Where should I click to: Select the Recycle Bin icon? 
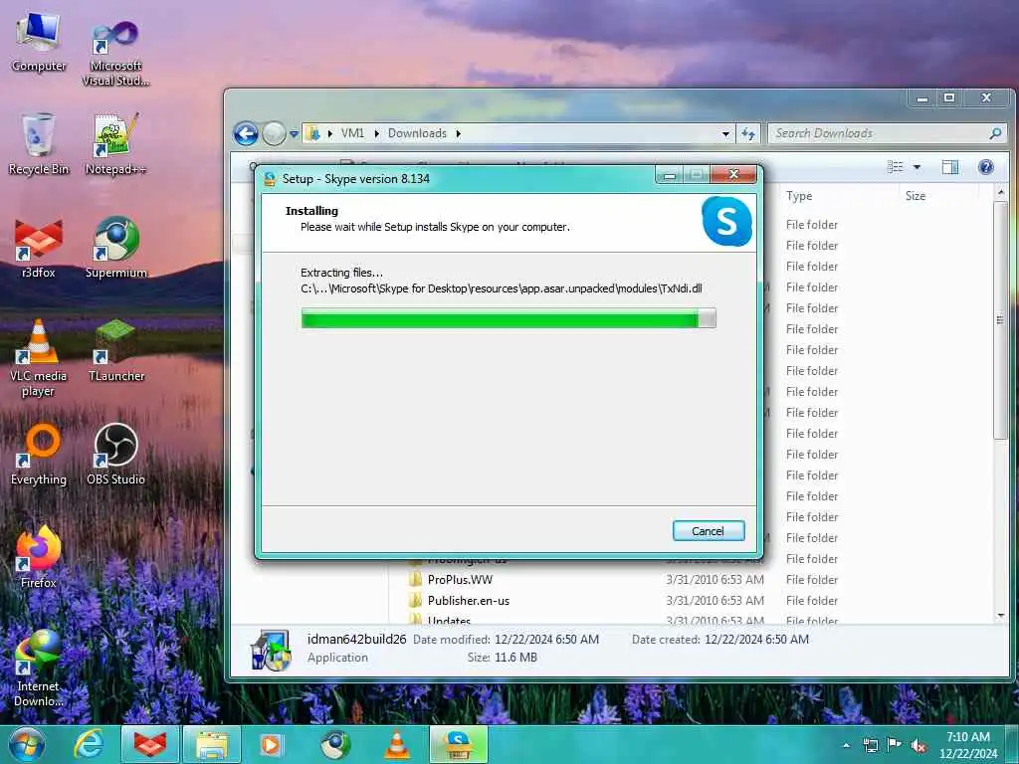tap(39, 144)
